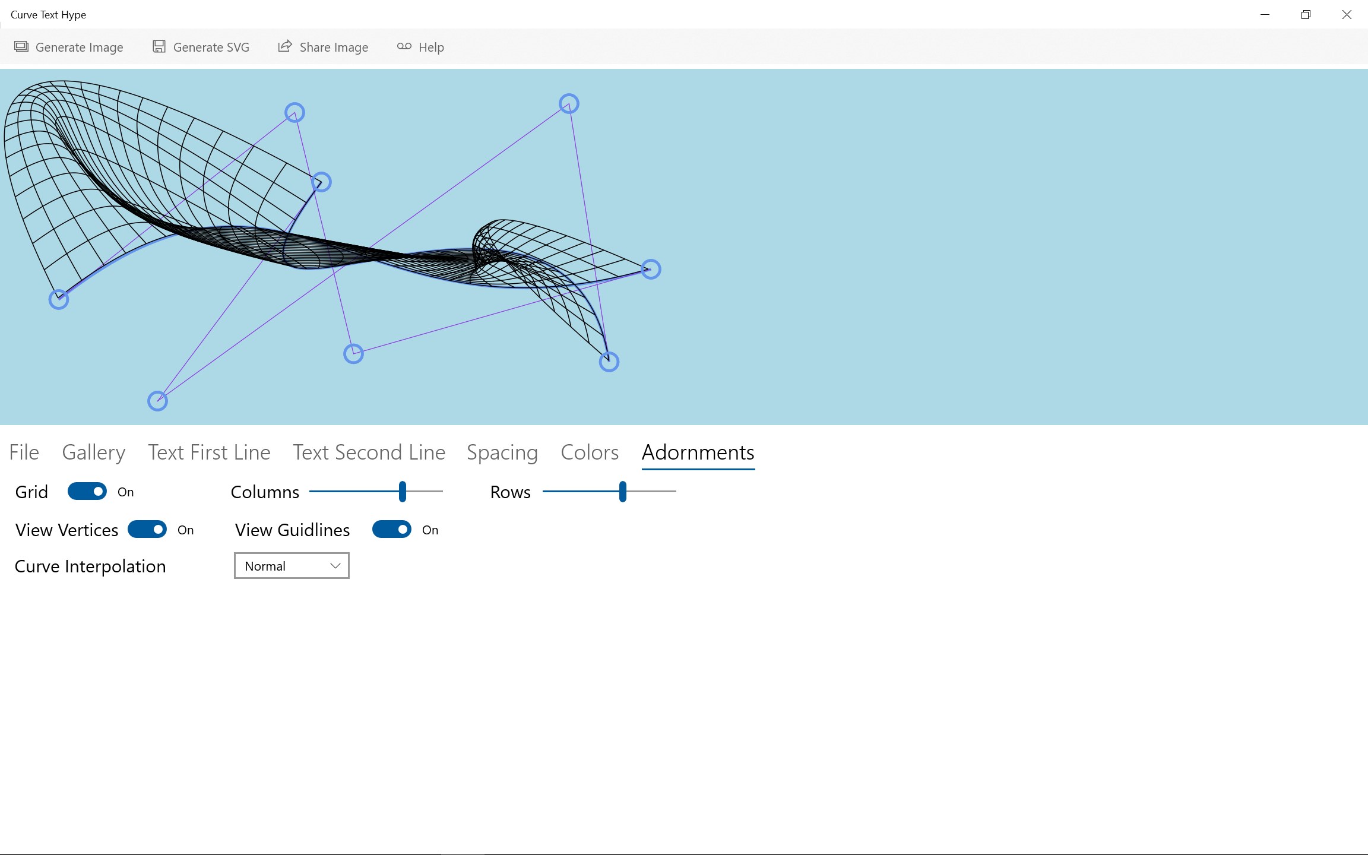The height and width of the screenshot is (855, 1368).
Task: Toggle View Guidlines off
Action: (391, 530)
